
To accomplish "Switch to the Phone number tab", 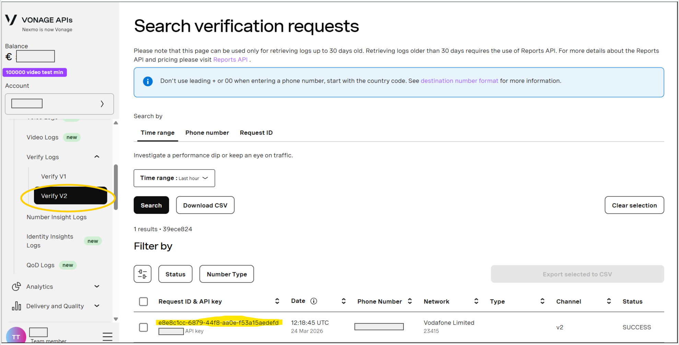I will tap(207, 133).
